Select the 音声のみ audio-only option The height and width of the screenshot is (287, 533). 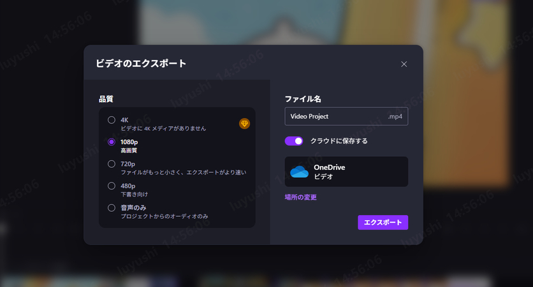tap(112, 208)
